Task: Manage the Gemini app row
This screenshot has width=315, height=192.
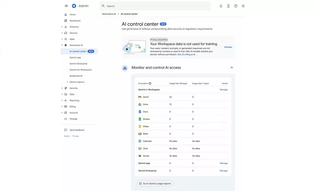Action: coord(224,163)
